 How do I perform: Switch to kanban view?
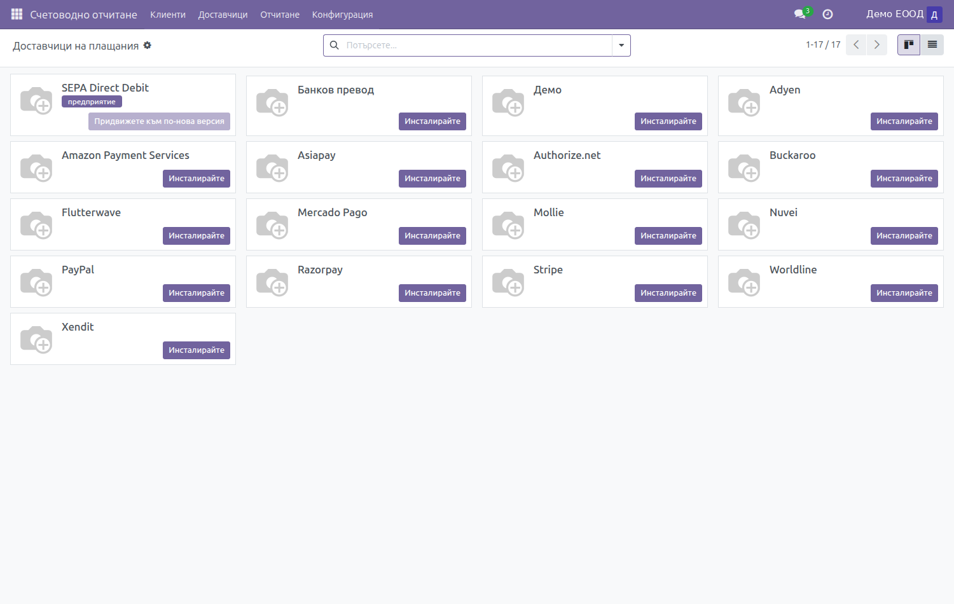pos(909,45)
